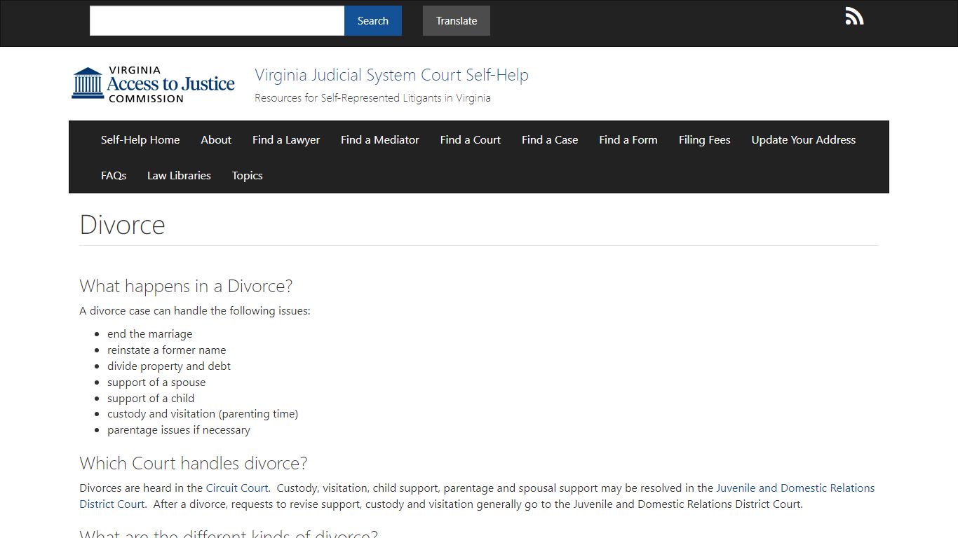
Task: Follow Juvenile and Domestic Relations District Court link
Action: (x=795, y=488)
